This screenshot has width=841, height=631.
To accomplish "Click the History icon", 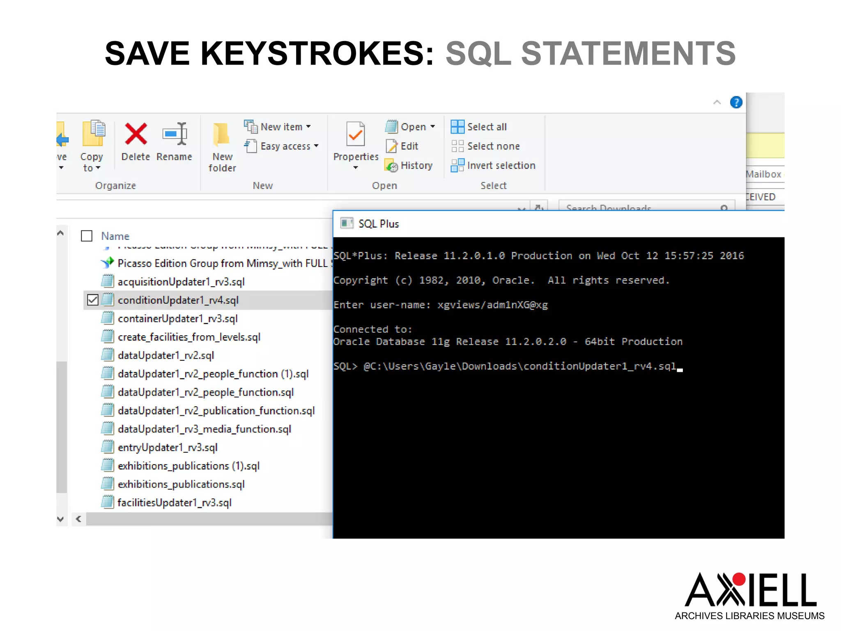I will [391, 166].
